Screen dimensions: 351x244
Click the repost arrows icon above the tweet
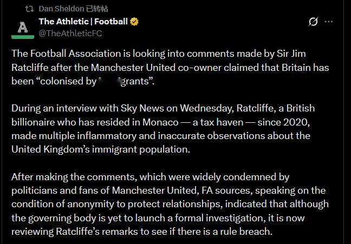click(x=29, y=9)
